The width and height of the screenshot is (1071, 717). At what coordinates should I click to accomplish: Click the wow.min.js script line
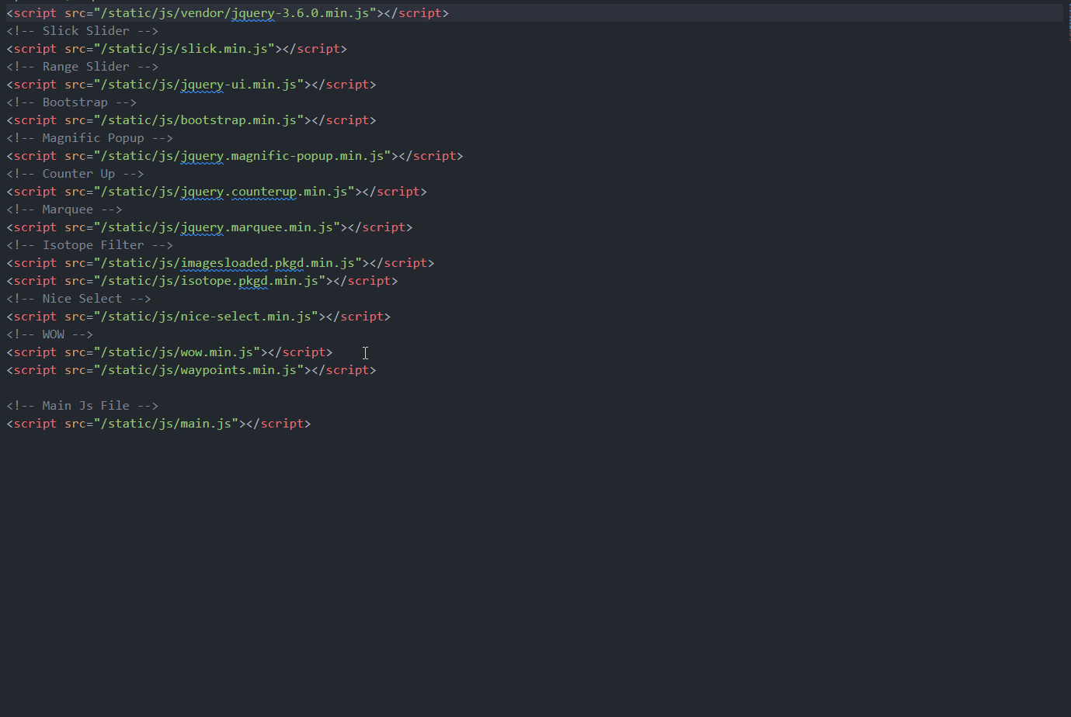[169, 352]
